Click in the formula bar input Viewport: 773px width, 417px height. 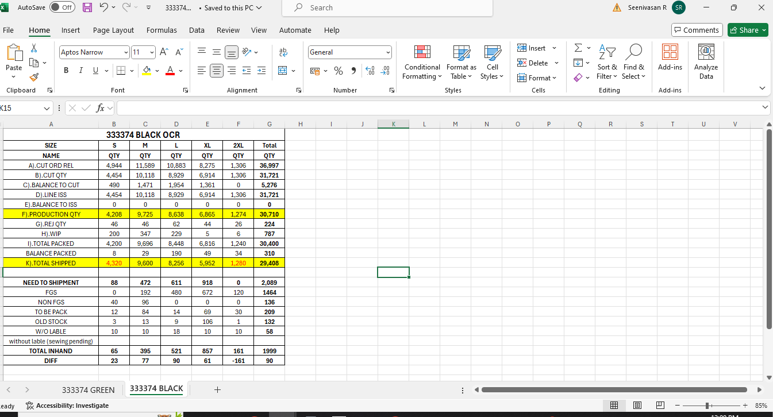click(x=437, y=107)
